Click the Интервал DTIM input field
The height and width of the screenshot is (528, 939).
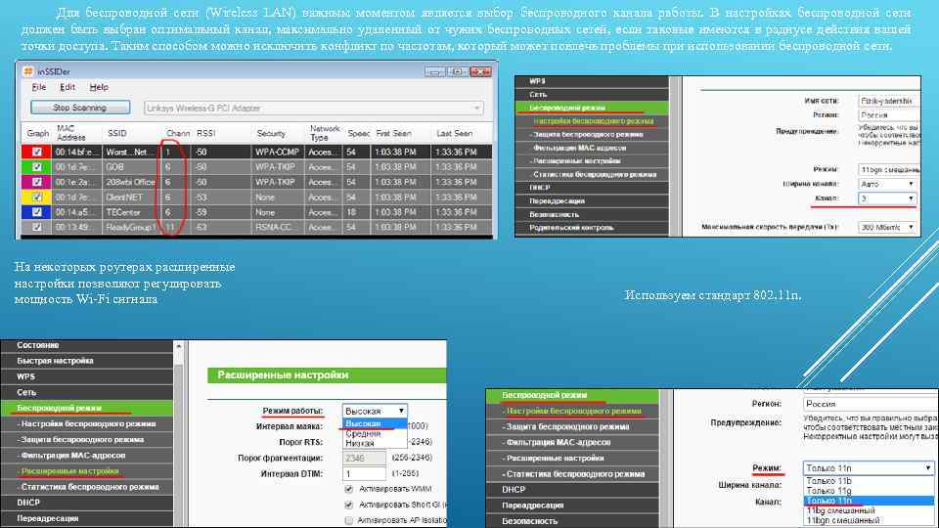tap(364, 473)
